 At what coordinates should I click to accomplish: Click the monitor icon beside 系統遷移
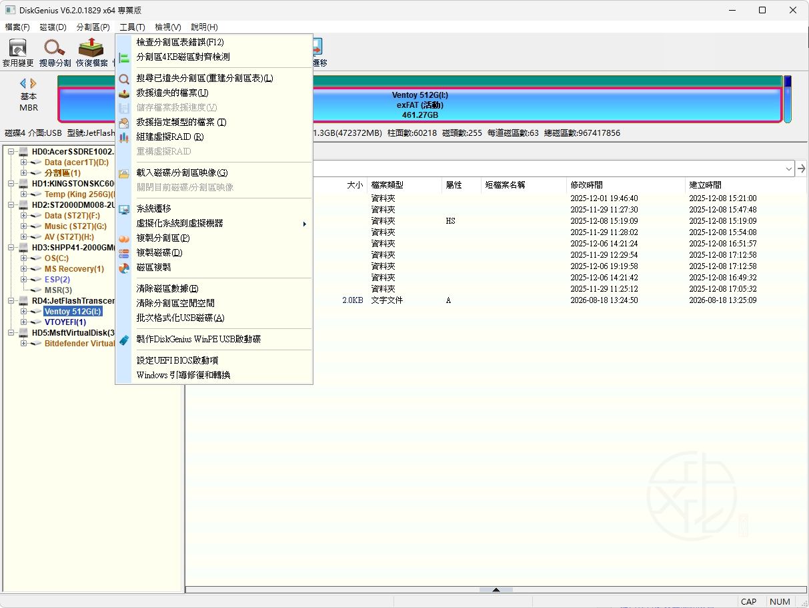124,209
